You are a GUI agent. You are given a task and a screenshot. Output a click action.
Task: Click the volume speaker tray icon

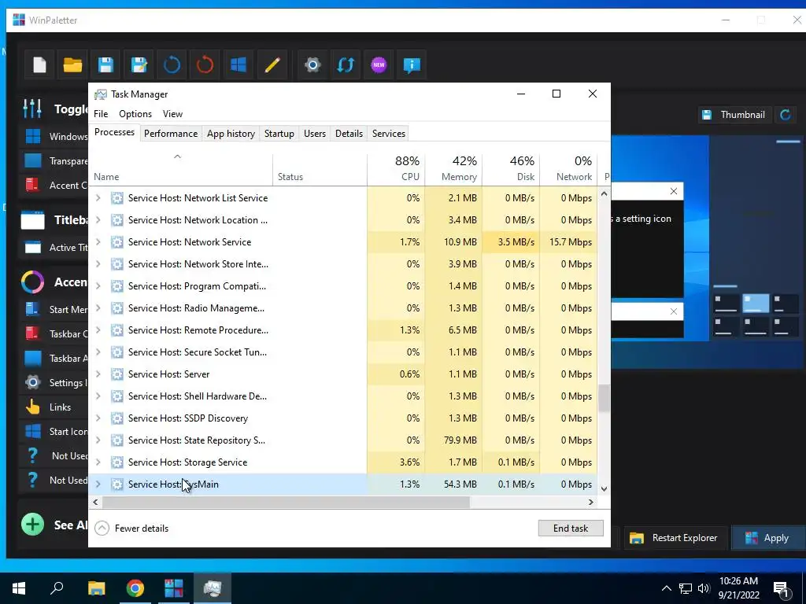pyautogui.click(x=704, y=588)
